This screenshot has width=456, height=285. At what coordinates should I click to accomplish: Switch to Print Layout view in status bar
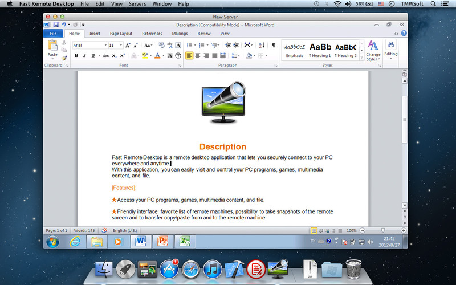[x=314, y=231]
